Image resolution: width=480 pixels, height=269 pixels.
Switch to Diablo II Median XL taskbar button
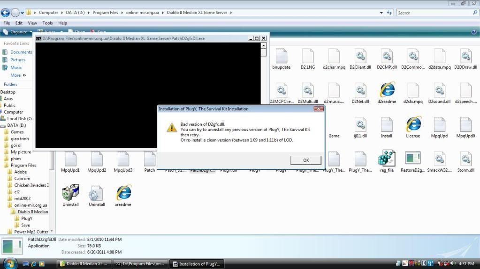pos(84,264)
